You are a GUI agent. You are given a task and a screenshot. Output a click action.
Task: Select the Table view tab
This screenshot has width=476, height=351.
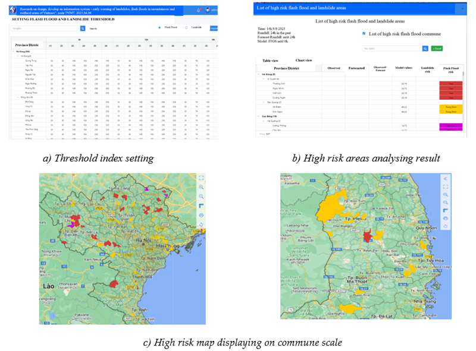coord(271,60)
